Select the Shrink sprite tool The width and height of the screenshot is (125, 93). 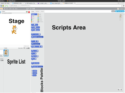pyautogui.click(x=32, y=9)
